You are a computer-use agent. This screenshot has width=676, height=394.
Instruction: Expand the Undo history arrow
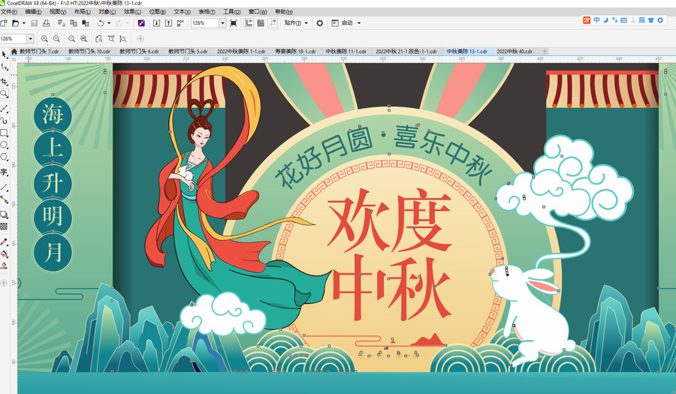109,23
